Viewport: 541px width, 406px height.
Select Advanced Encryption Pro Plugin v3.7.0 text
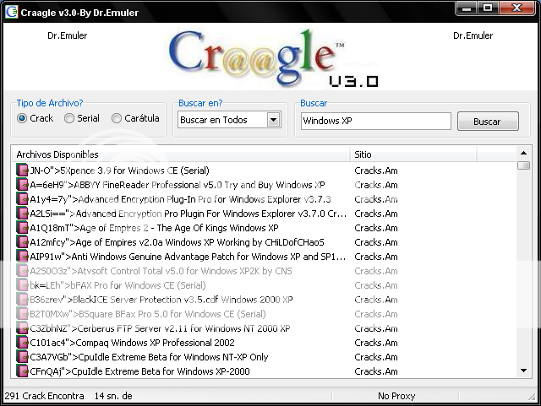click(188, 214)
